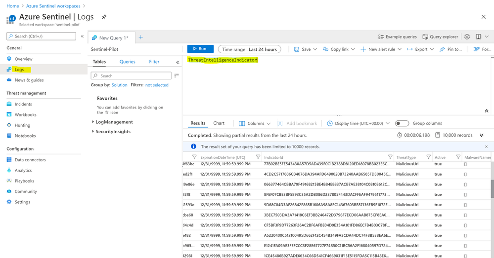Open Example queries
Viewport: 494px width, 258px height.
click(x=397, y=37)
